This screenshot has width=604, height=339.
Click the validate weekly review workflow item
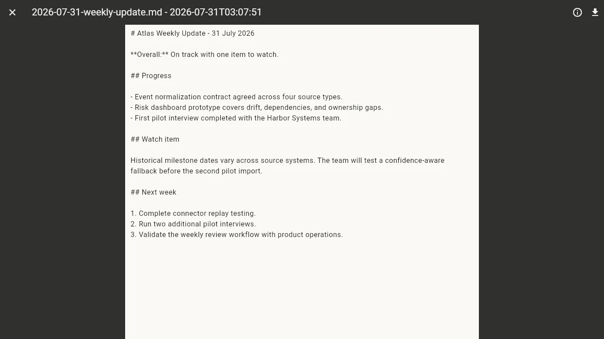(237, 235)
